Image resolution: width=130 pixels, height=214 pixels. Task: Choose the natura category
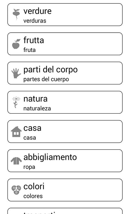[x=65, y=102]
